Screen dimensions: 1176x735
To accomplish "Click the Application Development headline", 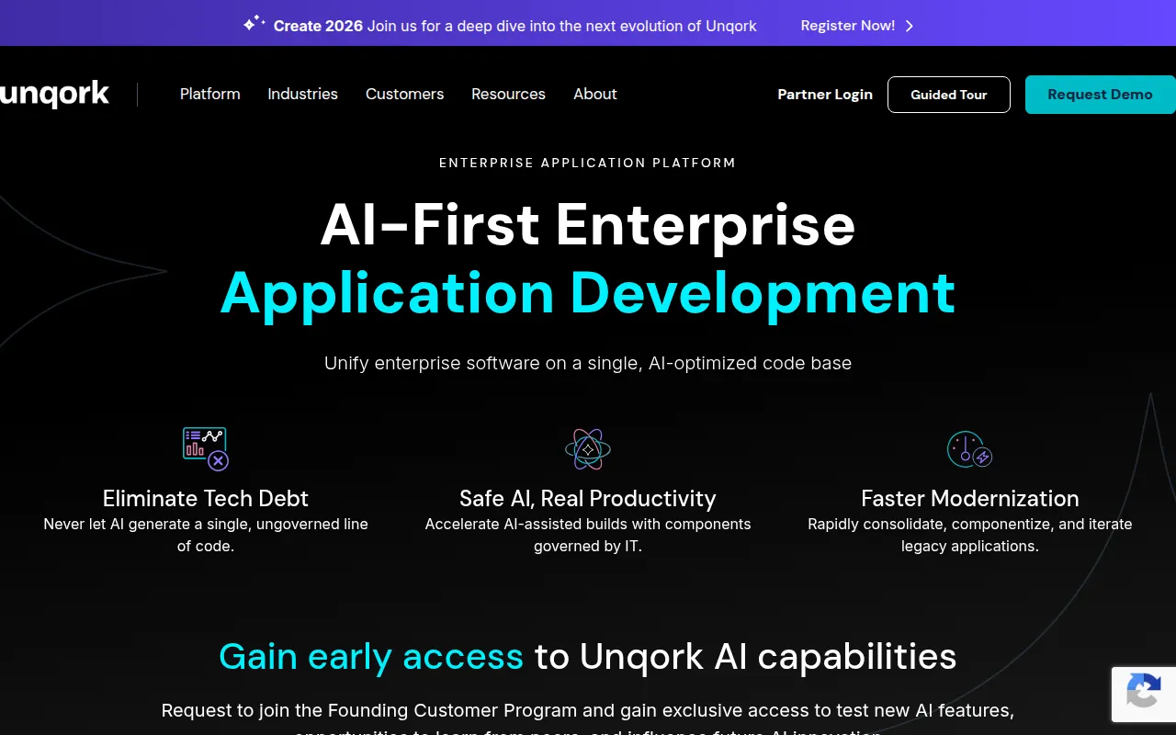I will [x=588, y=293].
